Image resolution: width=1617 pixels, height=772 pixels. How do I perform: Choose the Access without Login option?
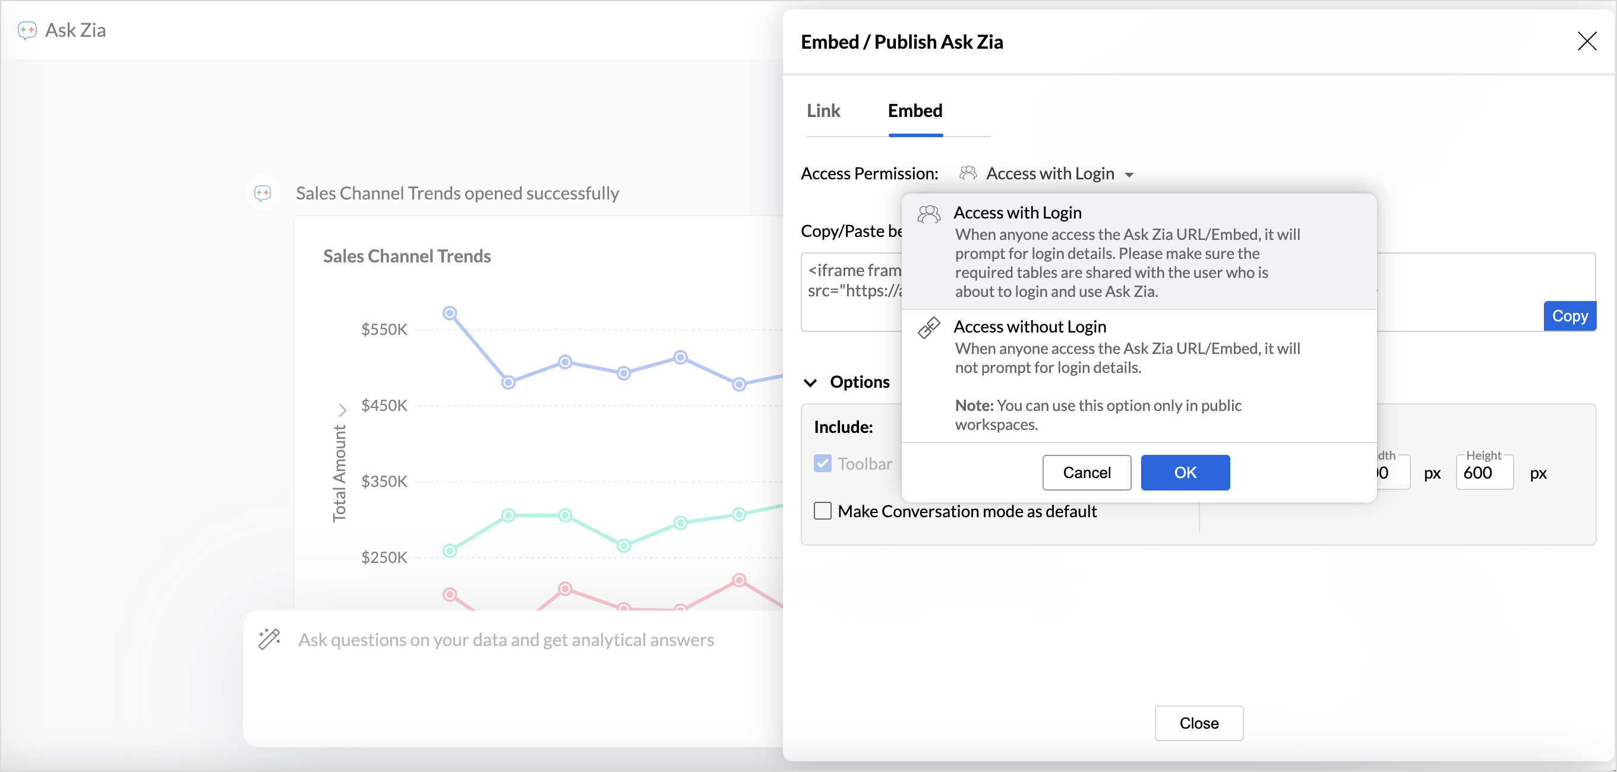click(1029, 327)
